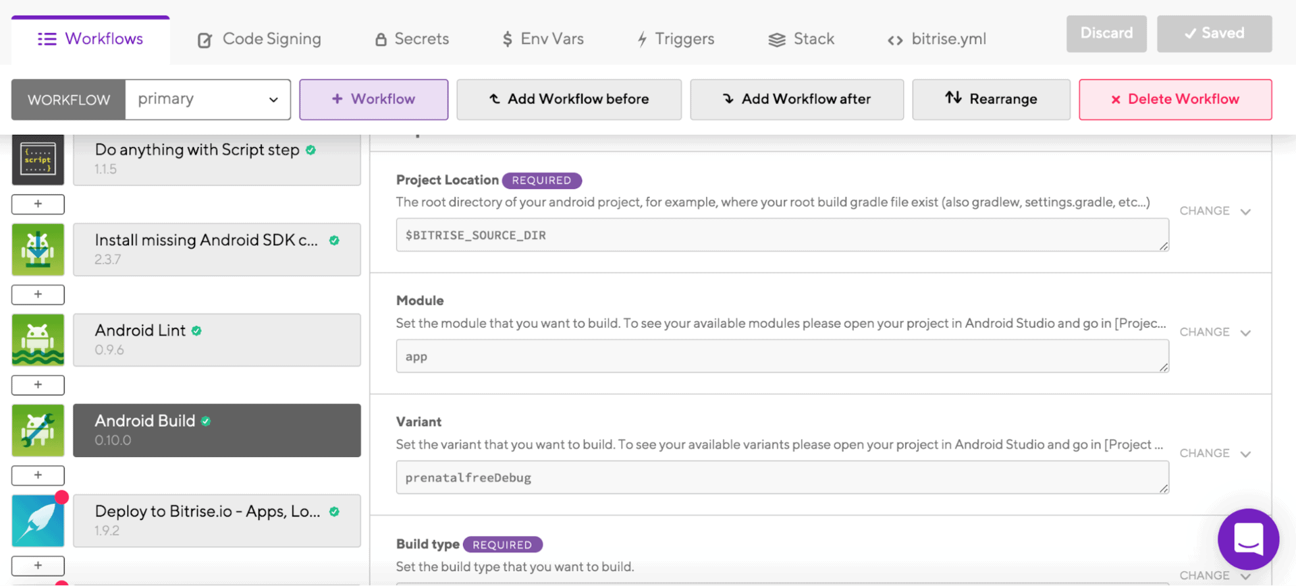Click the WORKFLOW label
The width and height of the screenshot is (1296, 586).
point(69,100)
